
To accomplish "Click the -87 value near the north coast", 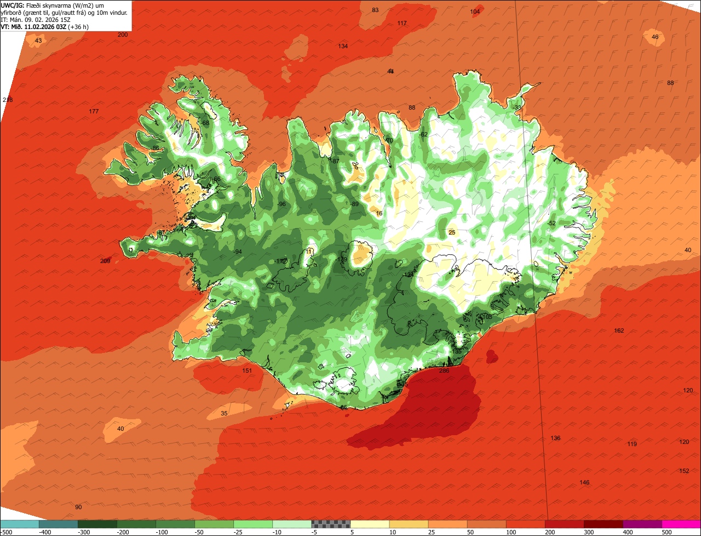I will point(335,161).
